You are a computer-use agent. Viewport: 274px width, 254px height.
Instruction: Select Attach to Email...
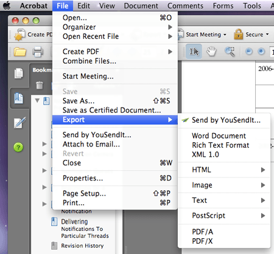pyautogui.click(x=115, y=144)
